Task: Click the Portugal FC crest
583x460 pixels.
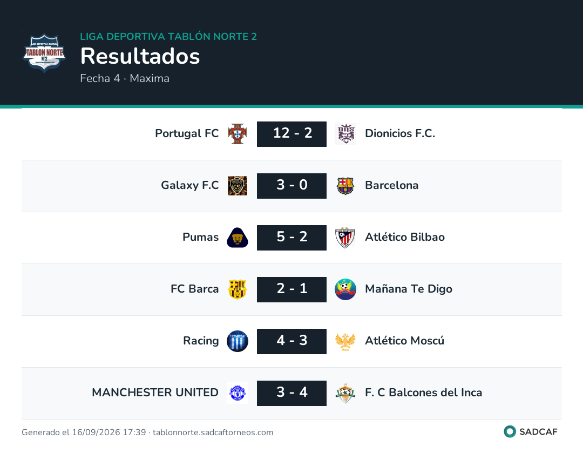Action: click(238, 134)
